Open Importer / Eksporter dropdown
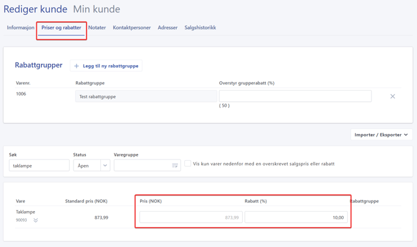Screen dimensions: 417x247 (381, 135)
